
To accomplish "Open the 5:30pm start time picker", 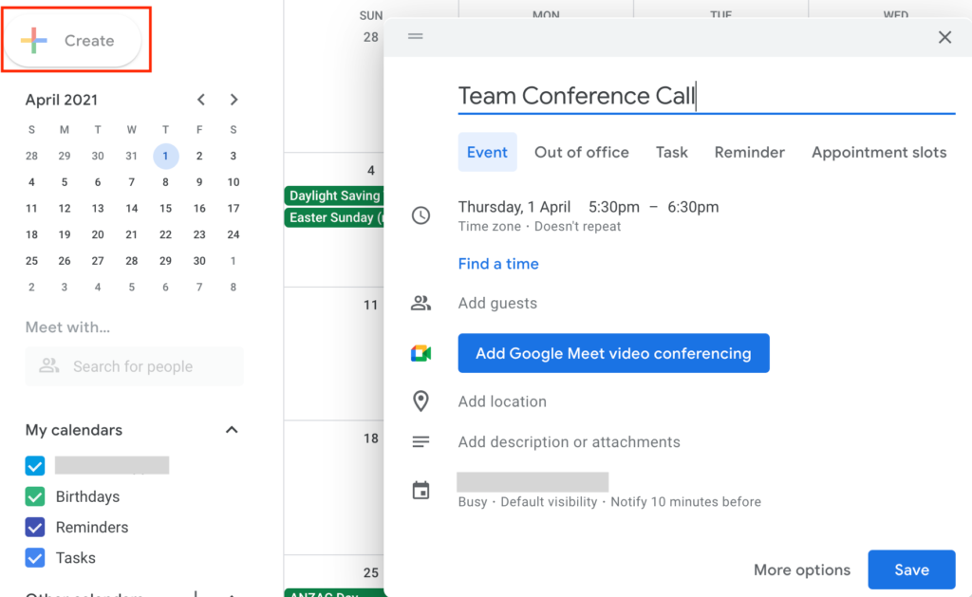I will [x=614, y=207].
